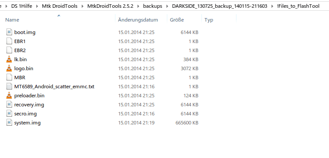
Task: Select the file name lk.bin
Action: click(x=20, y=59)
